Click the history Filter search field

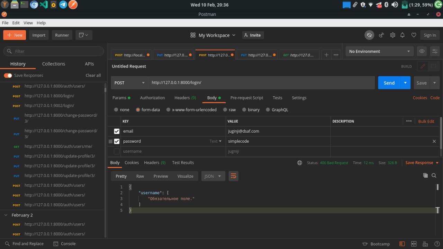point(54,51)
